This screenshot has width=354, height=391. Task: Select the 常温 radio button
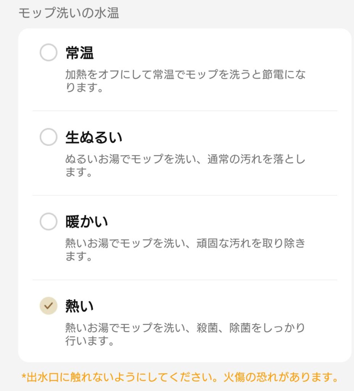tap(48, 53)
